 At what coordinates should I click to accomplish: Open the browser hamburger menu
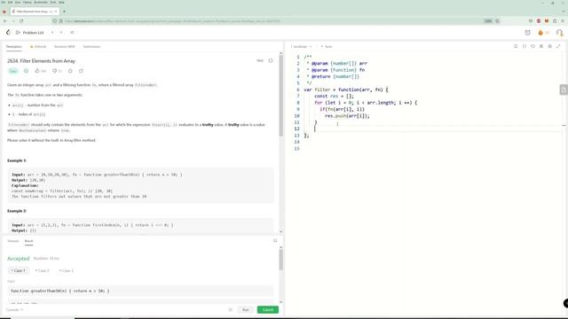click(x=563, y=21)
